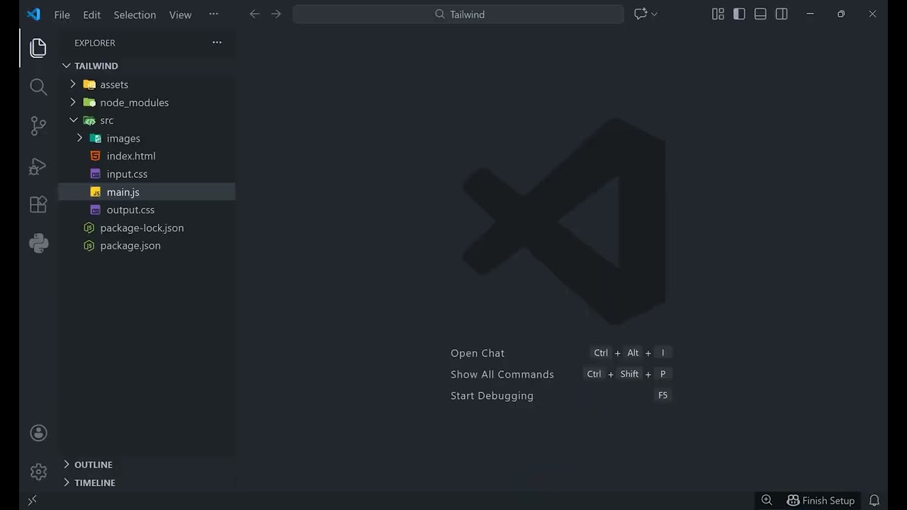The image size is (907, 510).
Task: Open the Explorer view in activity bar
Action: [x=38, y=48]
